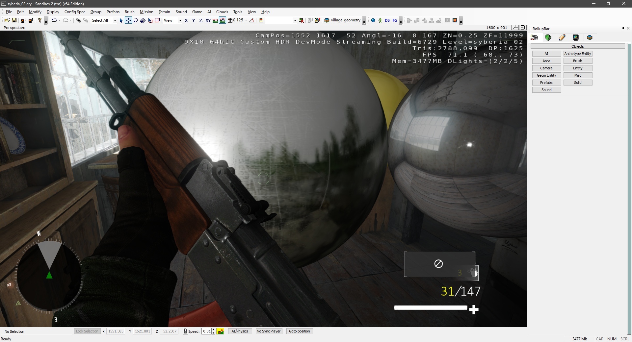Open the Layers tab in RollupBar
This screenshot has height=342, width=632.
(x=590, y=37)
